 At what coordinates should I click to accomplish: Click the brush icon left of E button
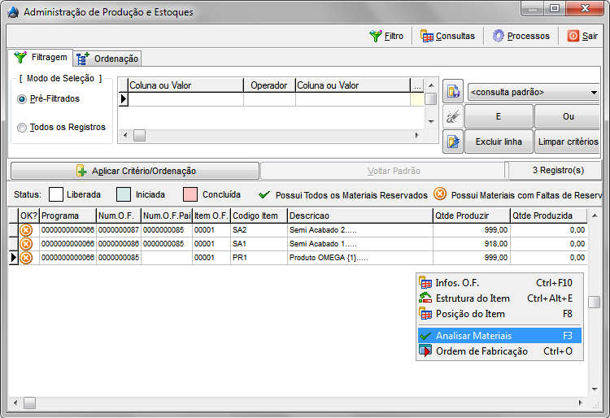tap(453, 116)
